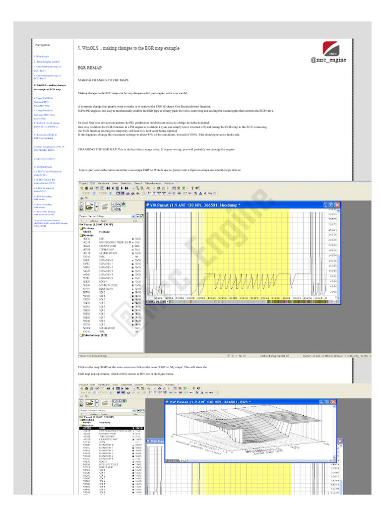Open Project menu in upper WinOLS window
The image size is (381, 508).
coord(83,184)
